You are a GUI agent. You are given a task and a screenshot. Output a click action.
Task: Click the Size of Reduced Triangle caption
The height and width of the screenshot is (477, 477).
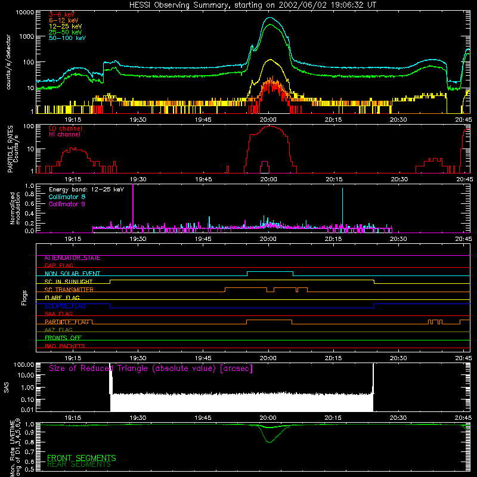151,368
